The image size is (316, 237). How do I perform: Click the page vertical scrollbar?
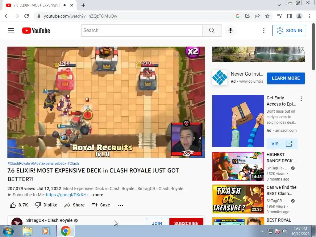point(314,47)
